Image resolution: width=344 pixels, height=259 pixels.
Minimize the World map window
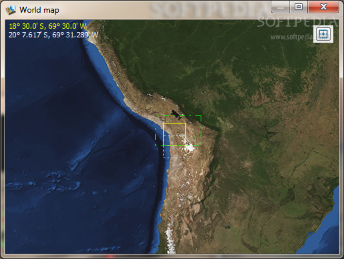(281, 7)
